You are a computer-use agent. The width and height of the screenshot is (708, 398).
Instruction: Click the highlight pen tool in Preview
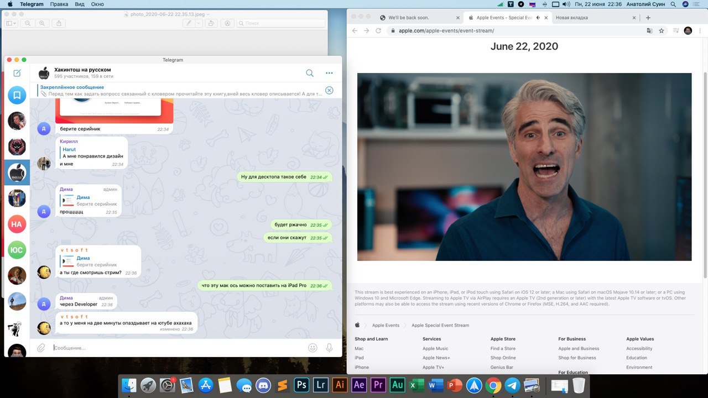pos(189,23)
